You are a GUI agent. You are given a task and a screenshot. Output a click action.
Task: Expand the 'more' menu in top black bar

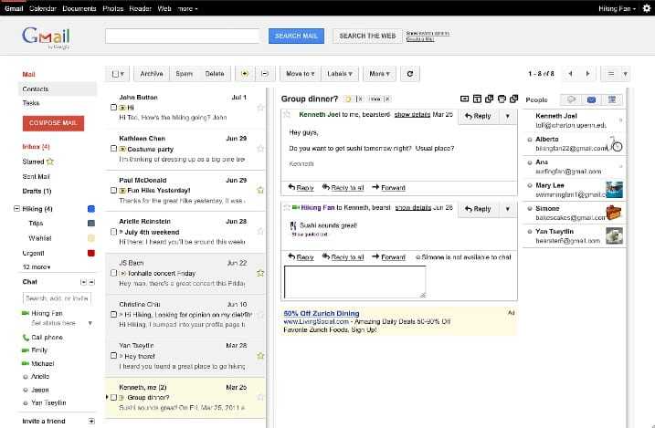click(x=187, y=8)
